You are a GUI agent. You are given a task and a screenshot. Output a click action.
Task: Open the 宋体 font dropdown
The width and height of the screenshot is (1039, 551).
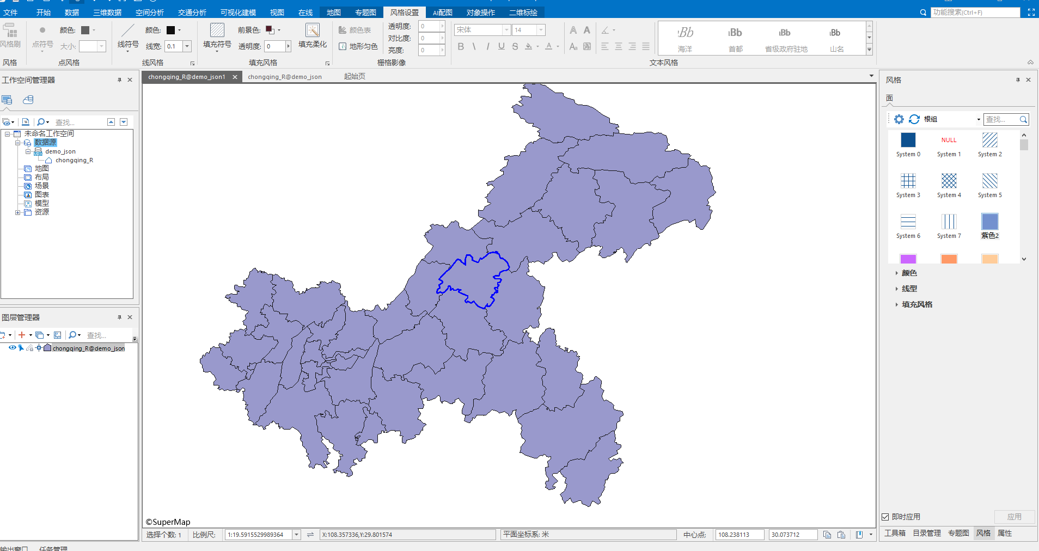tap(506, 30)
